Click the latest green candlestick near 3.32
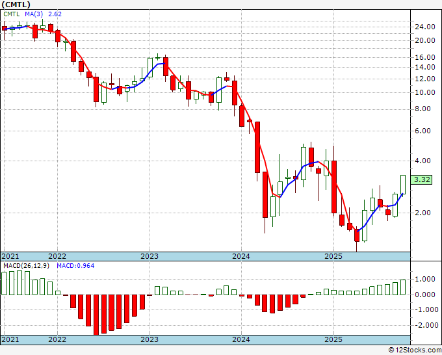 pyautogui.click(x=403, y=185)
